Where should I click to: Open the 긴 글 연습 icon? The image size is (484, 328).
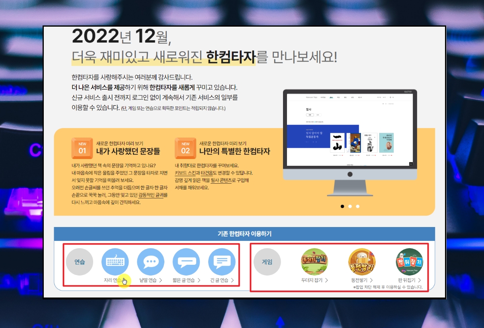click(x=222, y=262)
